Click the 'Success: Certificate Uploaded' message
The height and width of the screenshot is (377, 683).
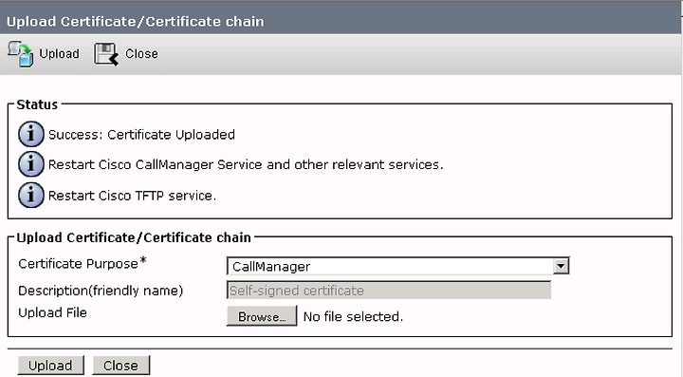141,135
